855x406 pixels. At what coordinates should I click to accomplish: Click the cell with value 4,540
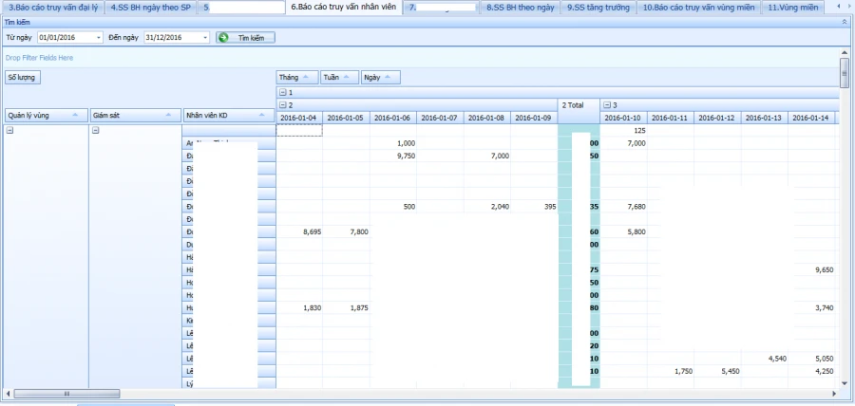[764, 359]
